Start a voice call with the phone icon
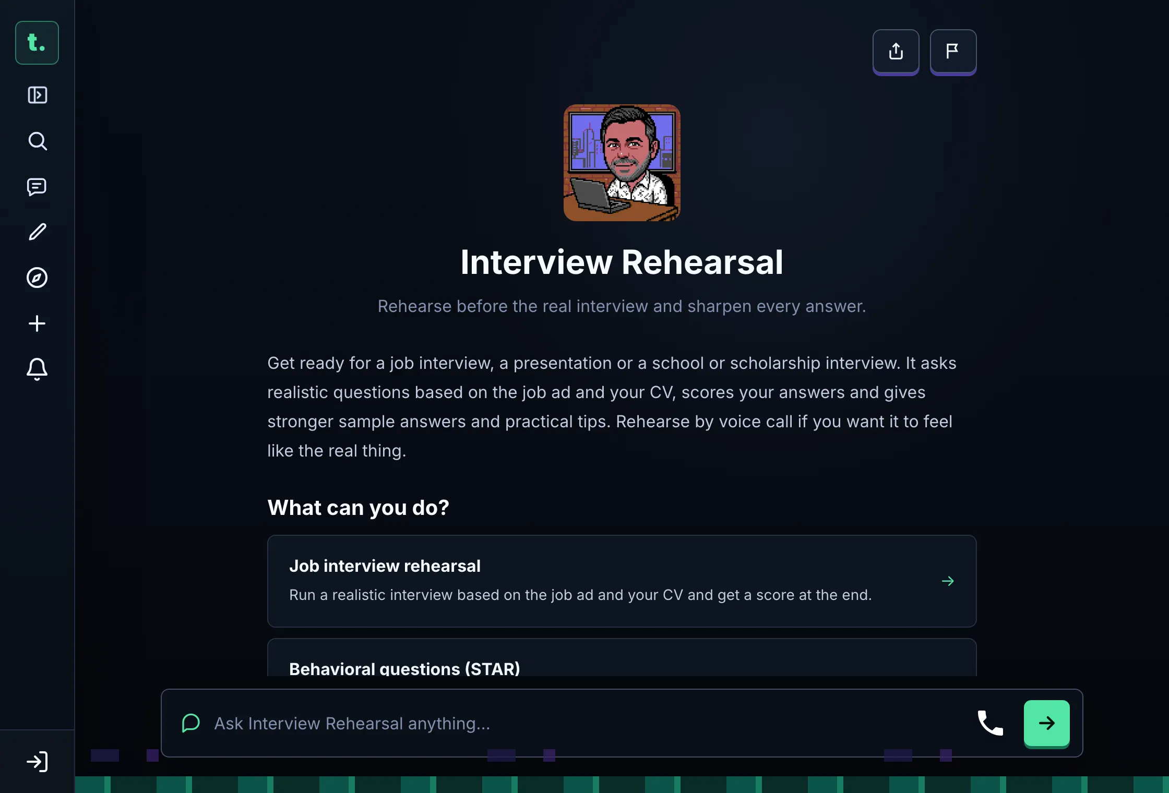The image size is (1169, 793). click(x=991, y=723)
